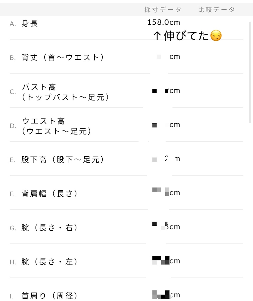Click the vertical scrollbar on the right edge
This screenshot has width=253, height=301.
click(x=250, y=72)
